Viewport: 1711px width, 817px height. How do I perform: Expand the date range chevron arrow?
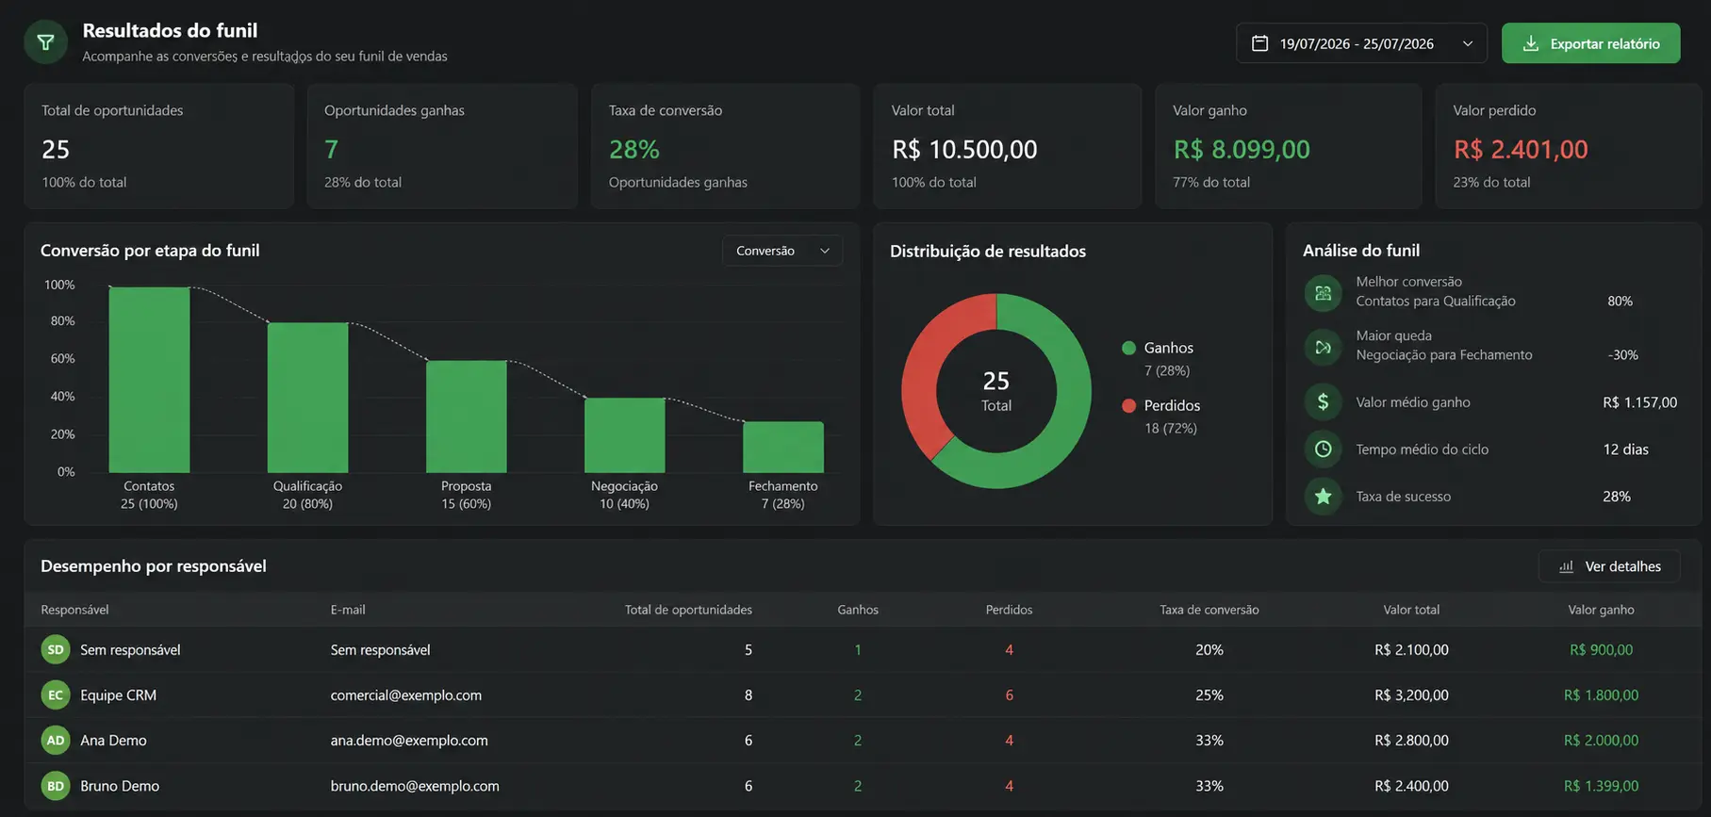1468,43
